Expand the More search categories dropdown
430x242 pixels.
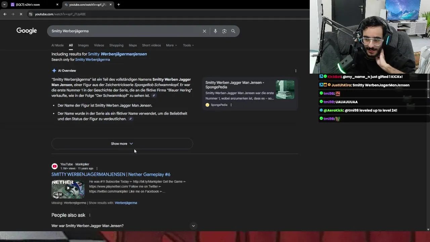coord(171,45)
